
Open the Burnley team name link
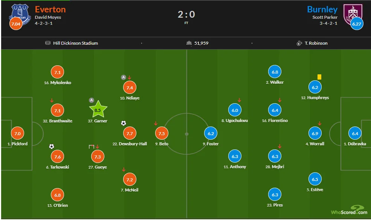pos(322,9)
